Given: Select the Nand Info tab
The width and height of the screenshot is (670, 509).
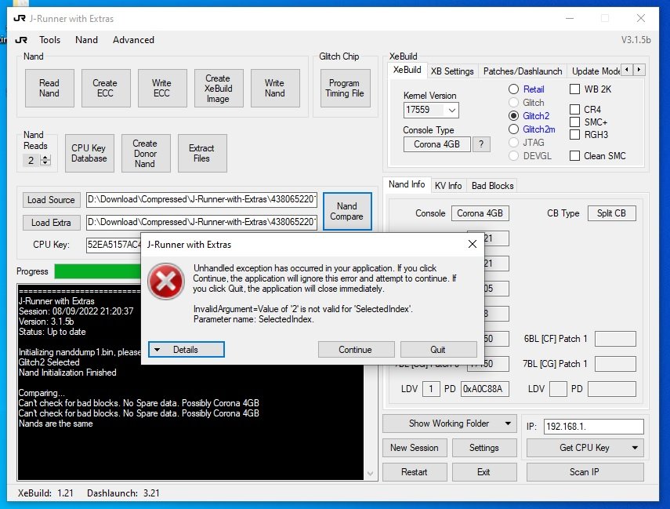Looking at the screenshot, I should point(407,184).
